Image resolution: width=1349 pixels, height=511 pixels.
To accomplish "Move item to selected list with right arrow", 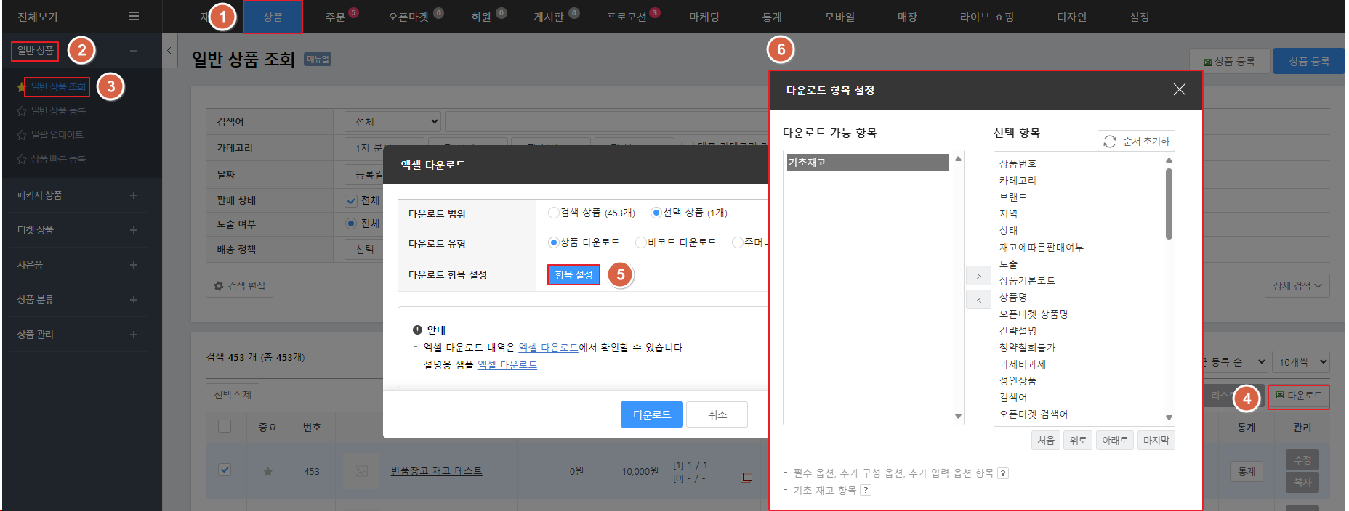I will [x=978, y=276].
